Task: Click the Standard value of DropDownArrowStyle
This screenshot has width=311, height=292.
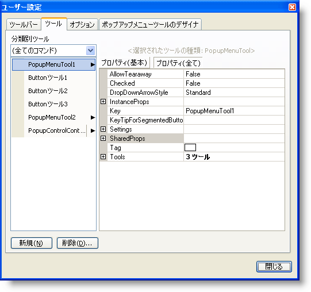Action: click(x=198, y=93)
